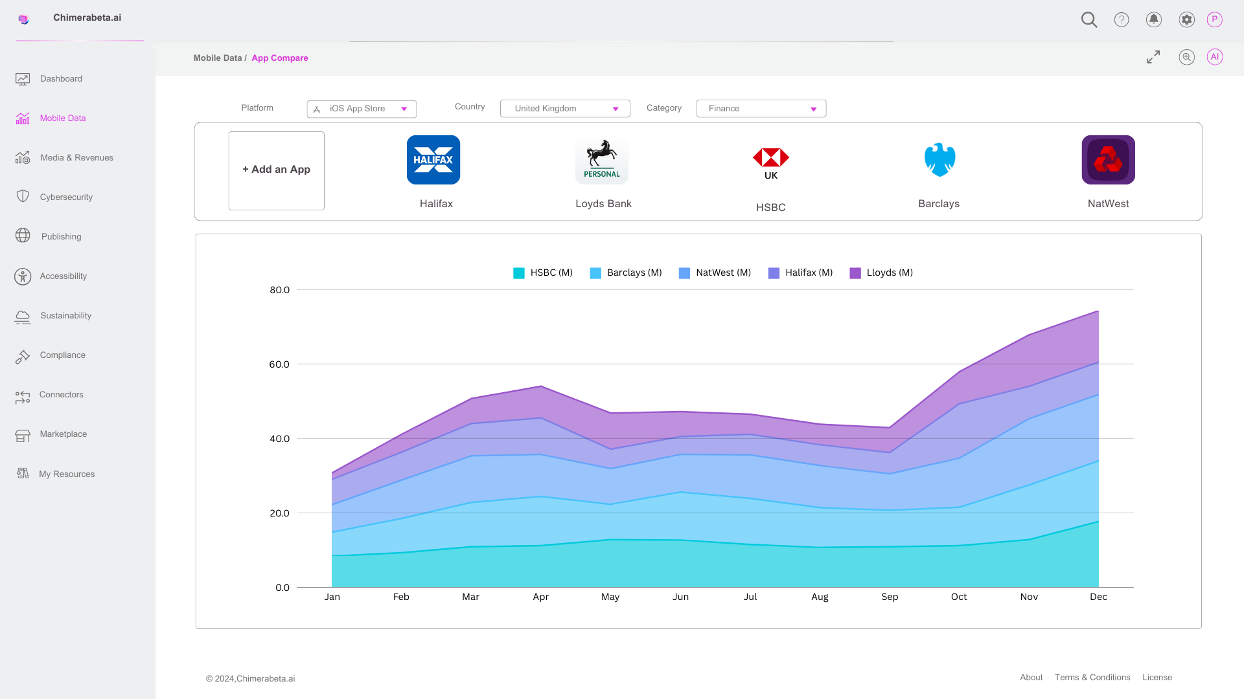1244x699 pixels.
Task: Toggle HSBC (M) legend swatch
Action: 519,273
